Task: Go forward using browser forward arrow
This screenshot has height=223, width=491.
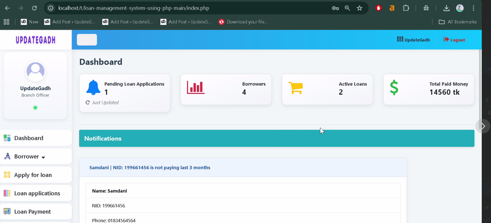Action: 21,9
